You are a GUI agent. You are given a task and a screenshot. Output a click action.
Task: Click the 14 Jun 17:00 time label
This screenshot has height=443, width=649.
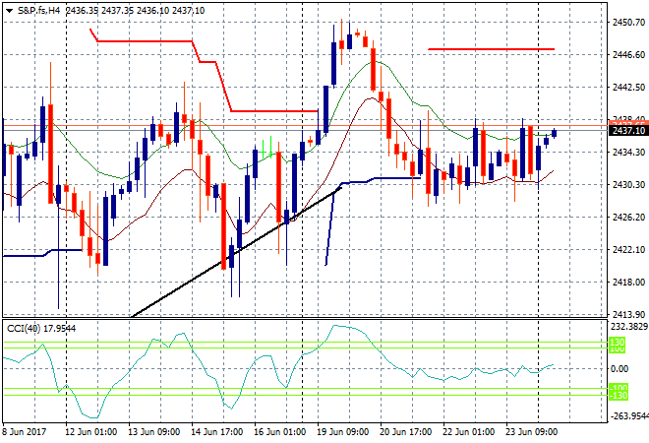tap(217, 432)
